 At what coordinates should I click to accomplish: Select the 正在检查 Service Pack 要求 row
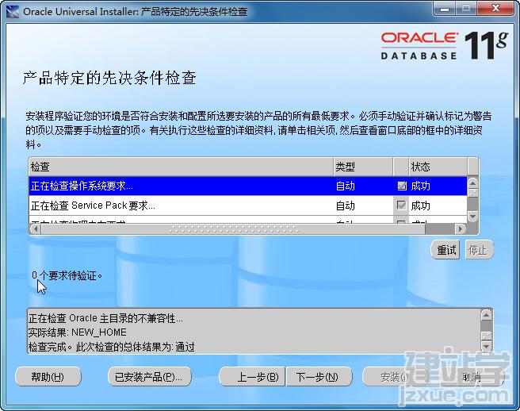tap(180, 205)
